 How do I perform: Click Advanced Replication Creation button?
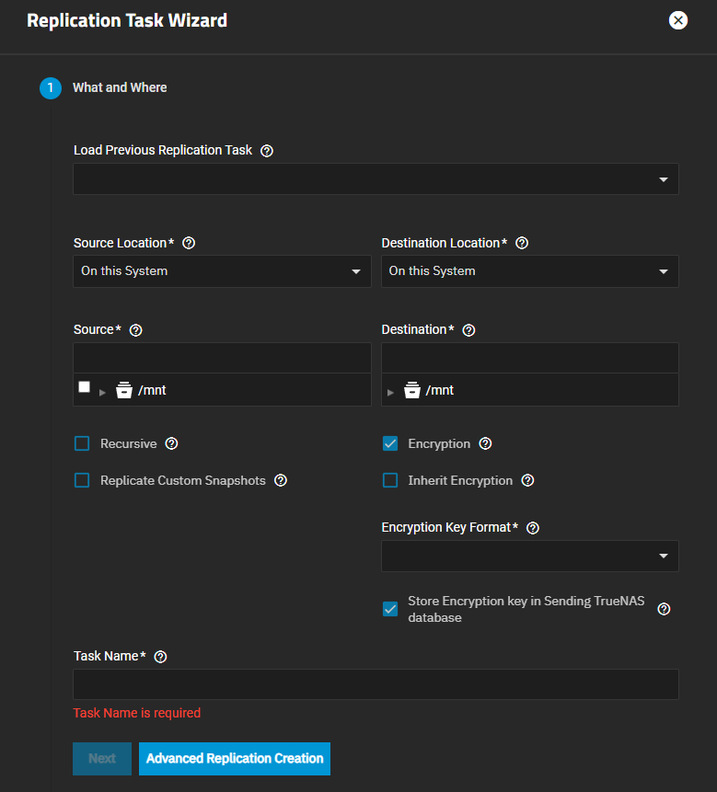(x=235, y=759)
